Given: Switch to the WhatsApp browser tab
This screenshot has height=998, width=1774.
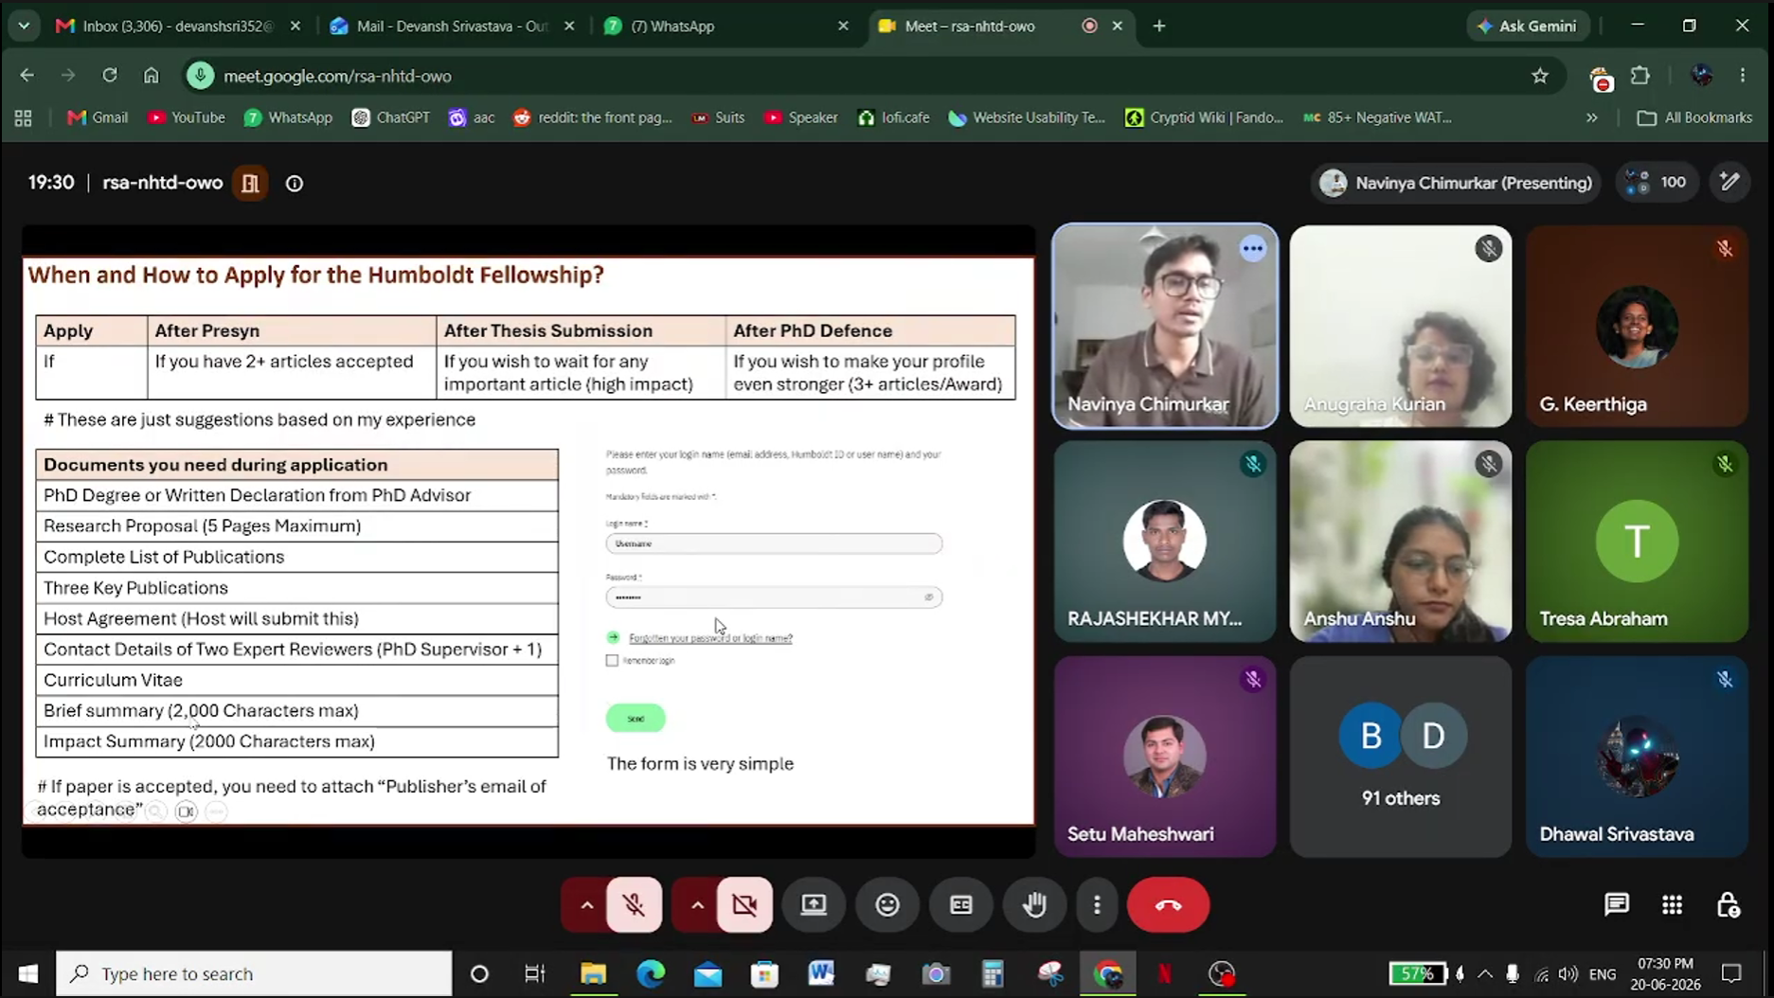Looking at the screenshot, I should pos(725,26).
